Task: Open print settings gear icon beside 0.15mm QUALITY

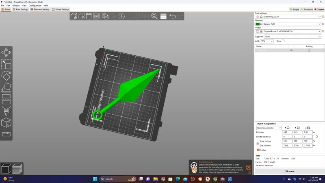Action: [x=323, y=17]
